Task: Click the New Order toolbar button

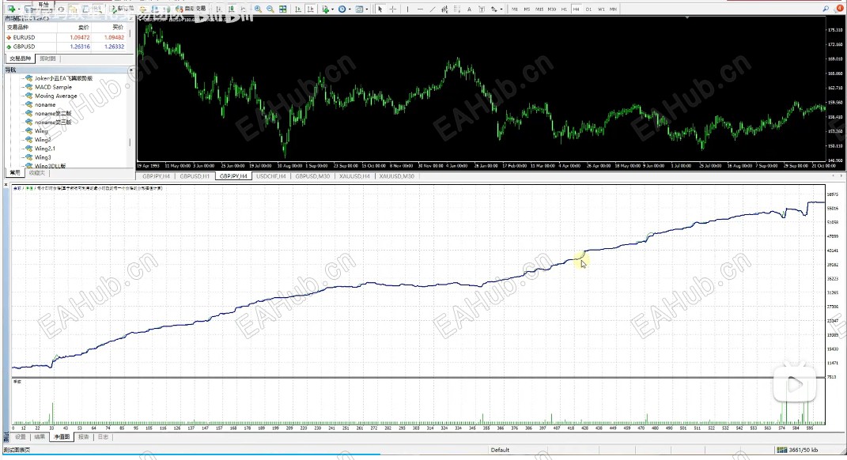Action: pyautogui.click(x=123, y=9)
